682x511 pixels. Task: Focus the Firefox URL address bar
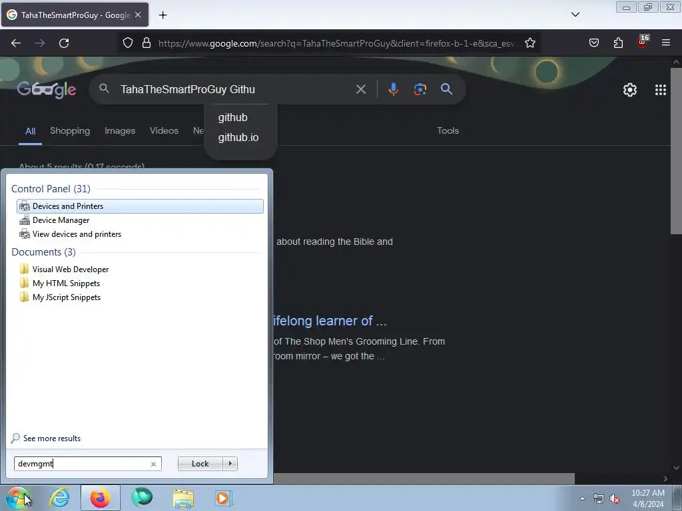click(x=337, y=43)
